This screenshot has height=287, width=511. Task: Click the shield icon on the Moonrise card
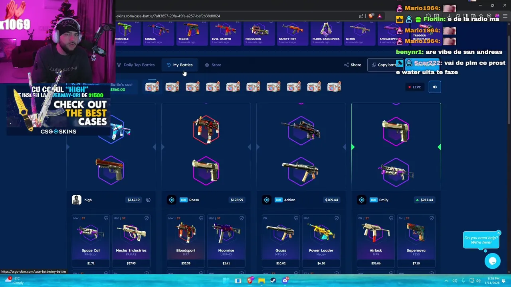(242, 218)
